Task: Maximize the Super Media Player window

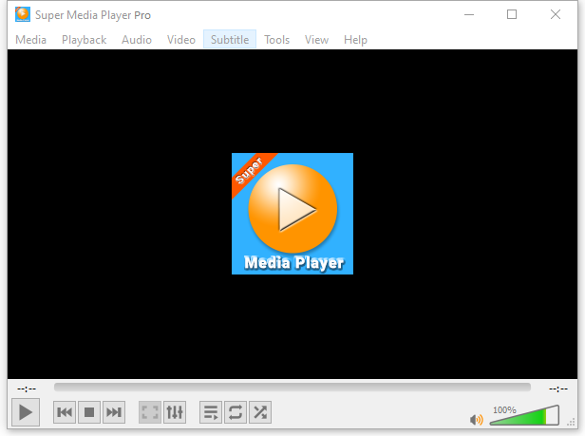Action: pos(512,14)
